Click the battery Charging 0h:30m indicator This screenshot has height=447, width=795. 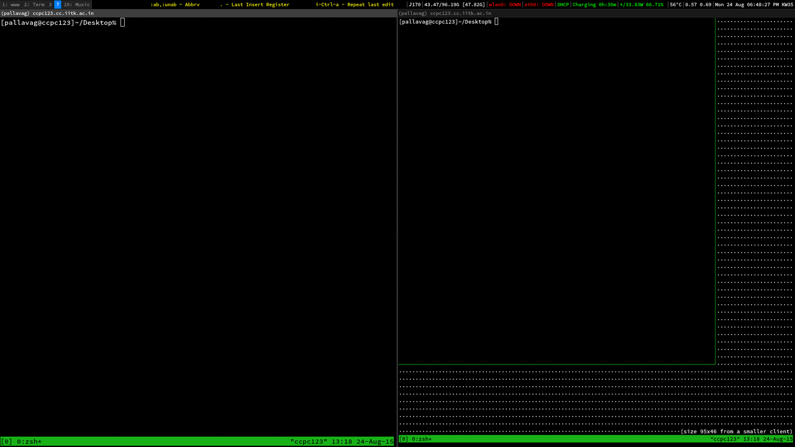(594, 4)
